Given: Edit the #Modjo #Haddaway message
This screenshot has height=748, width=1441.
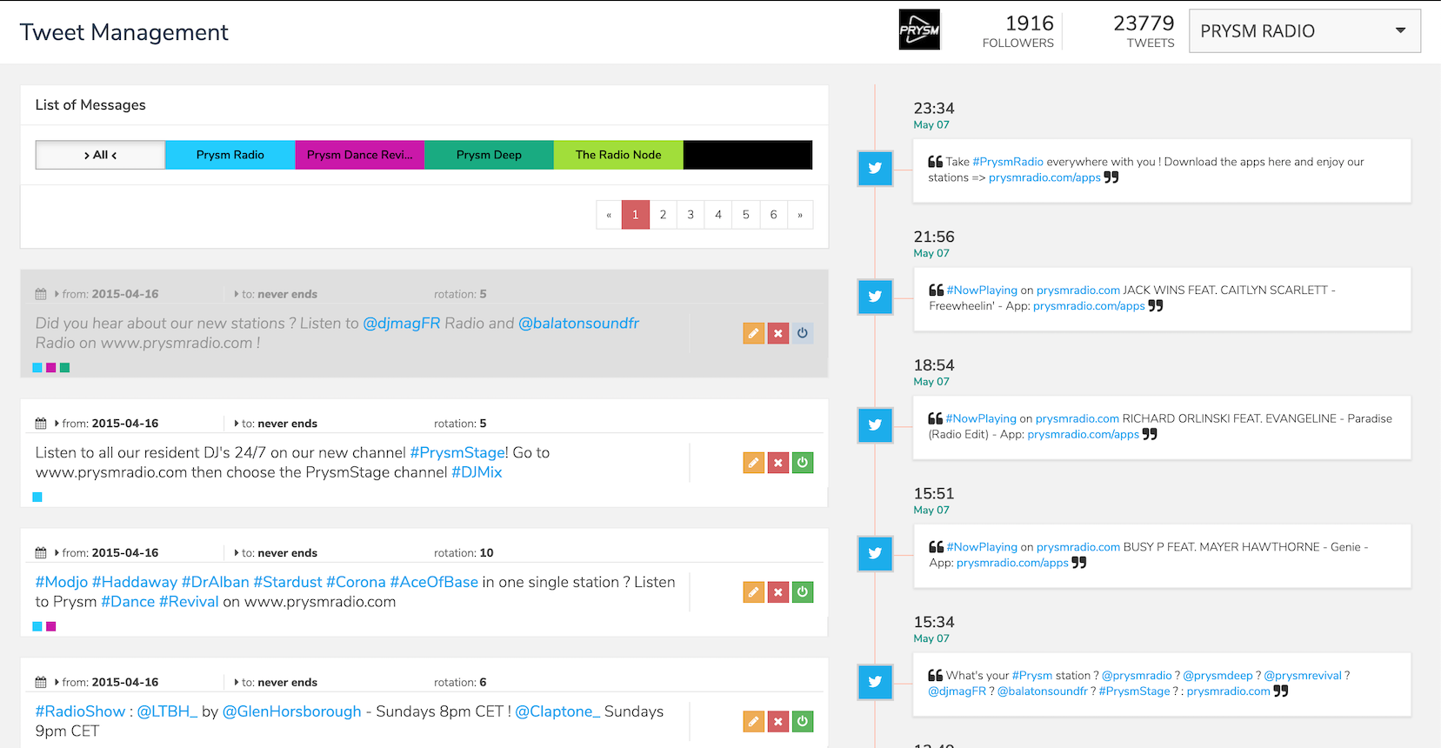Looking at the screenshot, I should click(753, 592).
